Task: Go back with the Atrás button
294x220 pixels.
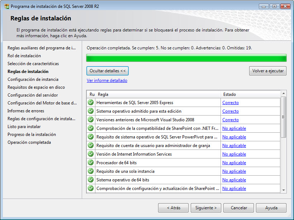Action: point(173,208)
